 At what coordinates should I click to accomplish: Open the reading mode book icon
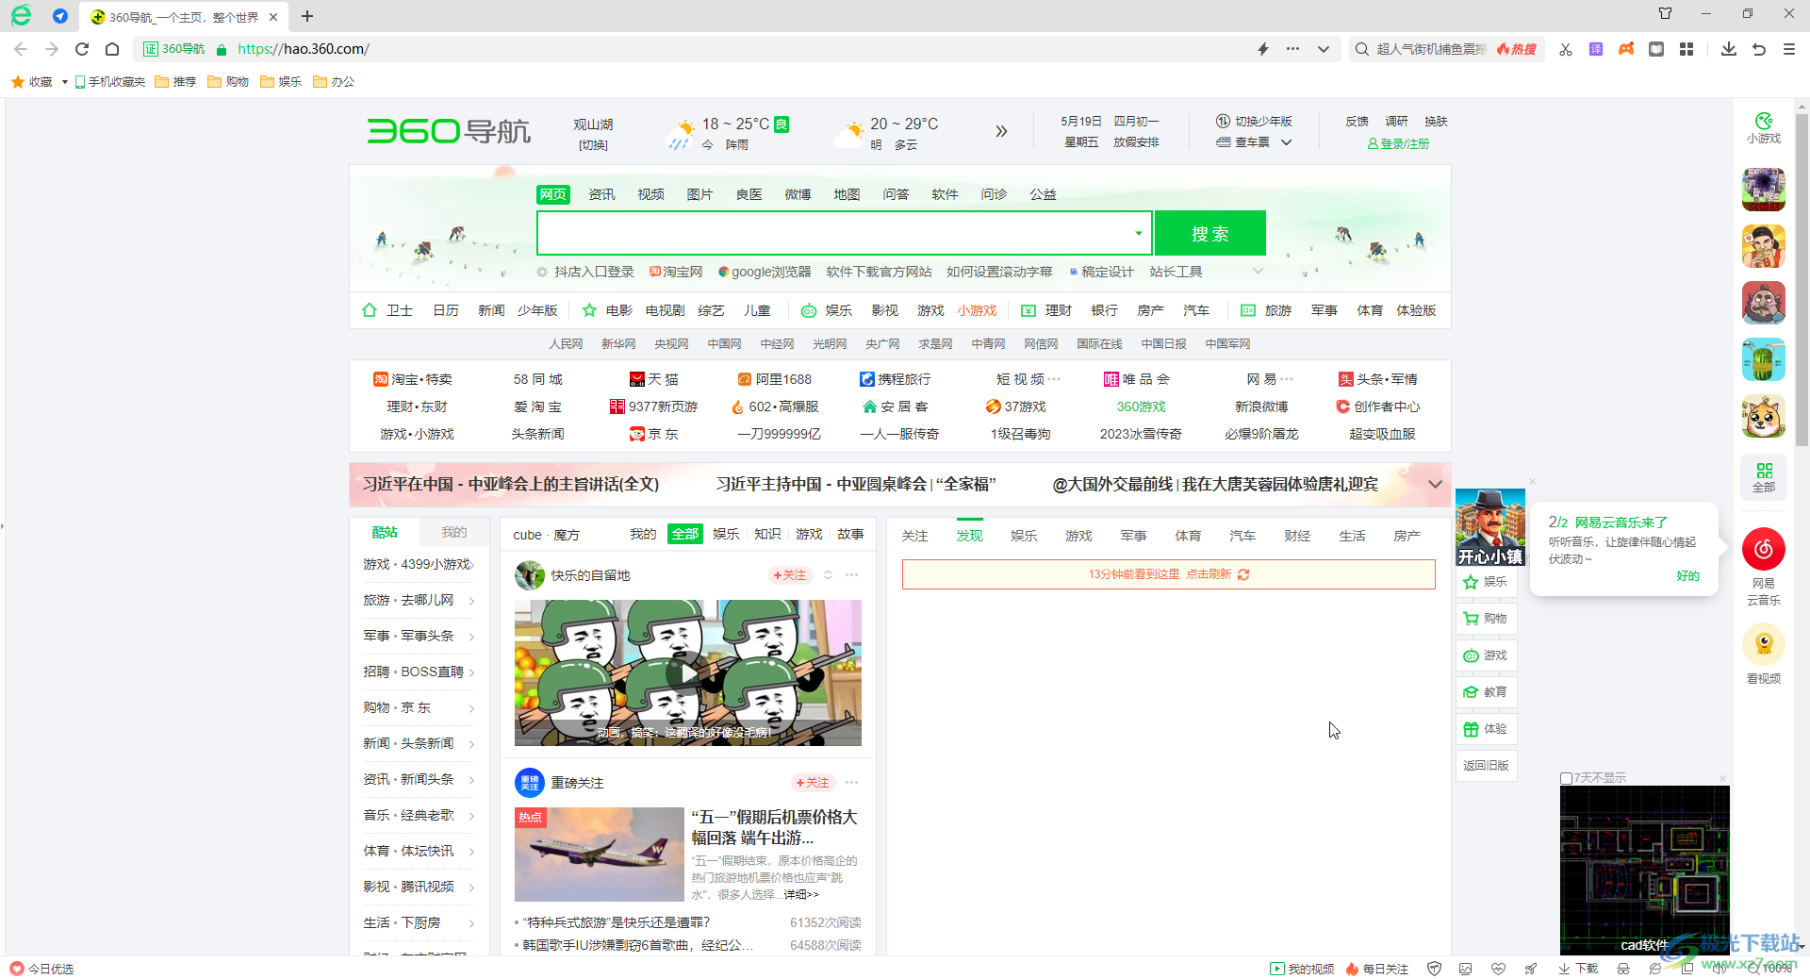point(1656,49)
